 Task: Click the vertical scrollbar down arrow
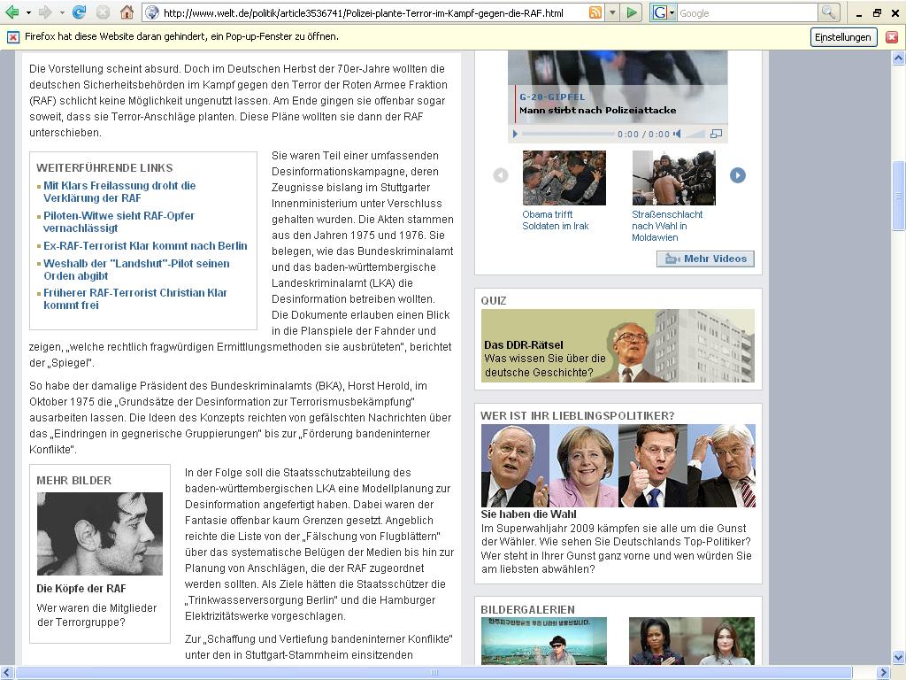coord(898,658)
